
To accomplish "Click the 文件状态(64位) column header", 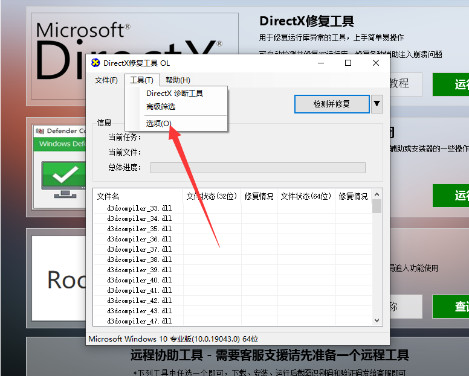I will point(306,196).
